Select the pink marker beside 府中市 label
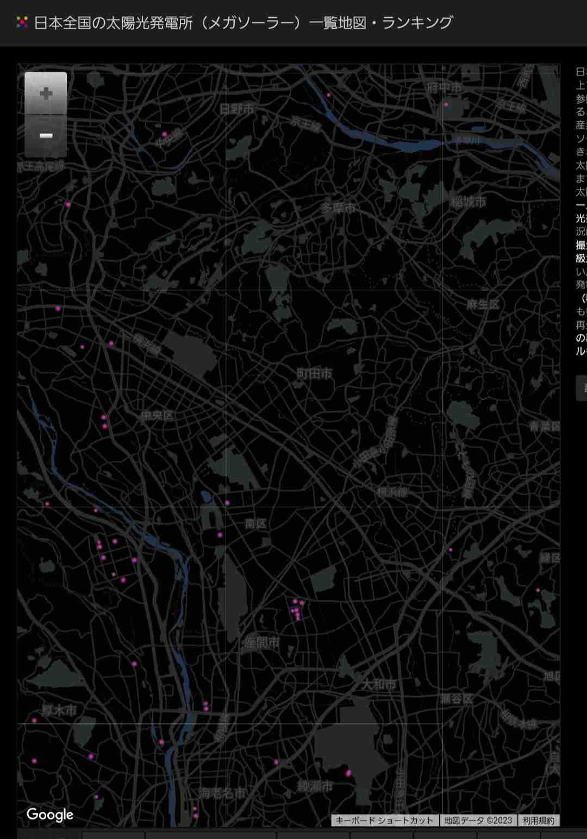Screen dimensions: 587x839 [x=446, y=104]
